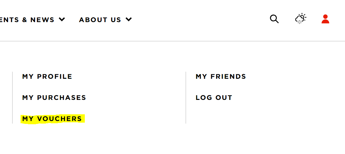This screenshot has width=345, height=154.
Task: Log out of the account
Action: [214, 98]
